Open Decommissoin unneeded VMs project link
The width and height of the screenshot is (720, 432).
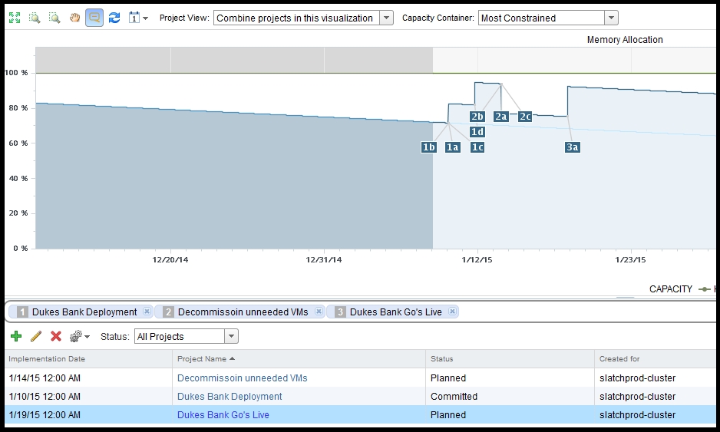[x=242, y=378]
